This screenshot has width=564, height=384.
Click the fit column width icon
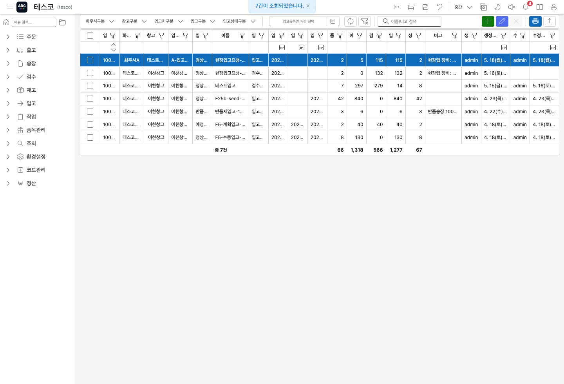click(397, 7)
